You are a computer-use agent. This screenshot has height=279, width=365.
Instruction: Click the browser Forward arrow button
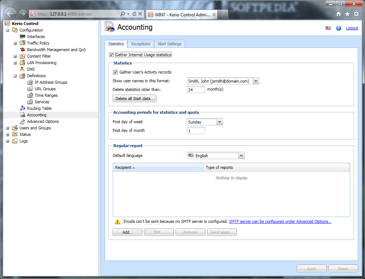pos(22,14)
